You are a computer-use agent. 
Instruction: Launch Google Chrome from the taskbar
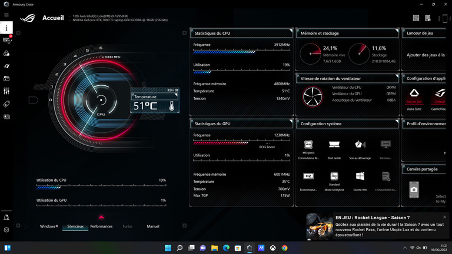284,248
